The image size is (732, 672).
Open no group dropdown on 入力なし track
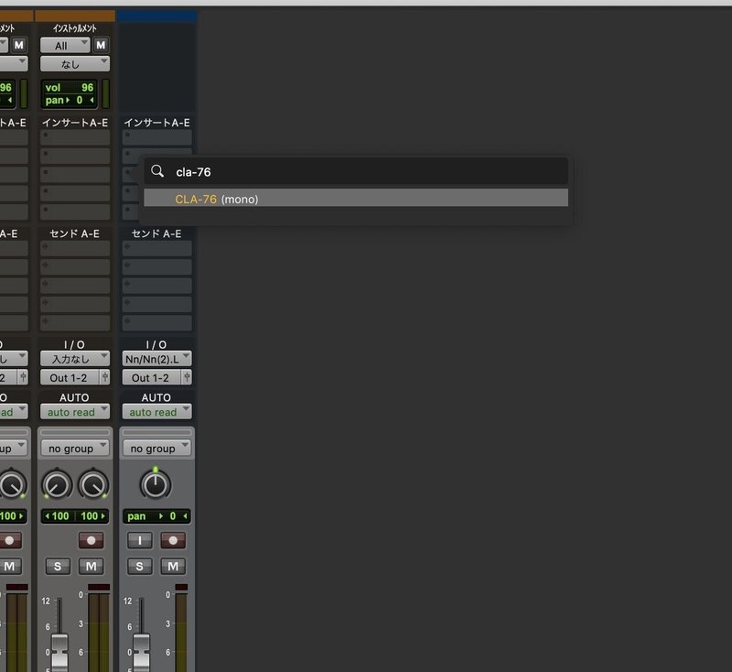point(75,448)
